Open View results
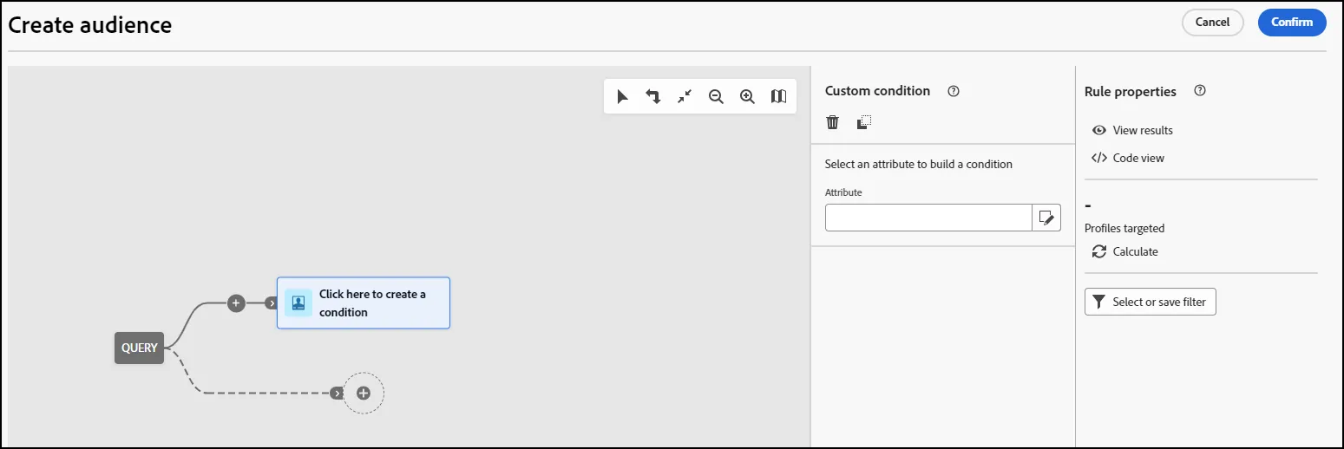Screen dimensions: 1344x449 pos(1132,130)
